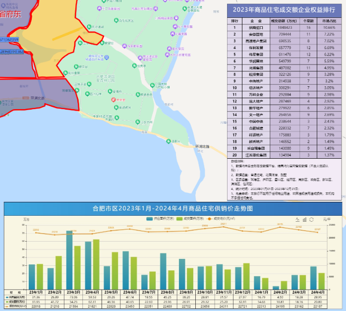This screenshot has width=346, height=311.
Task: Click the red 李平安 map marker
Action: coord(113,100)
